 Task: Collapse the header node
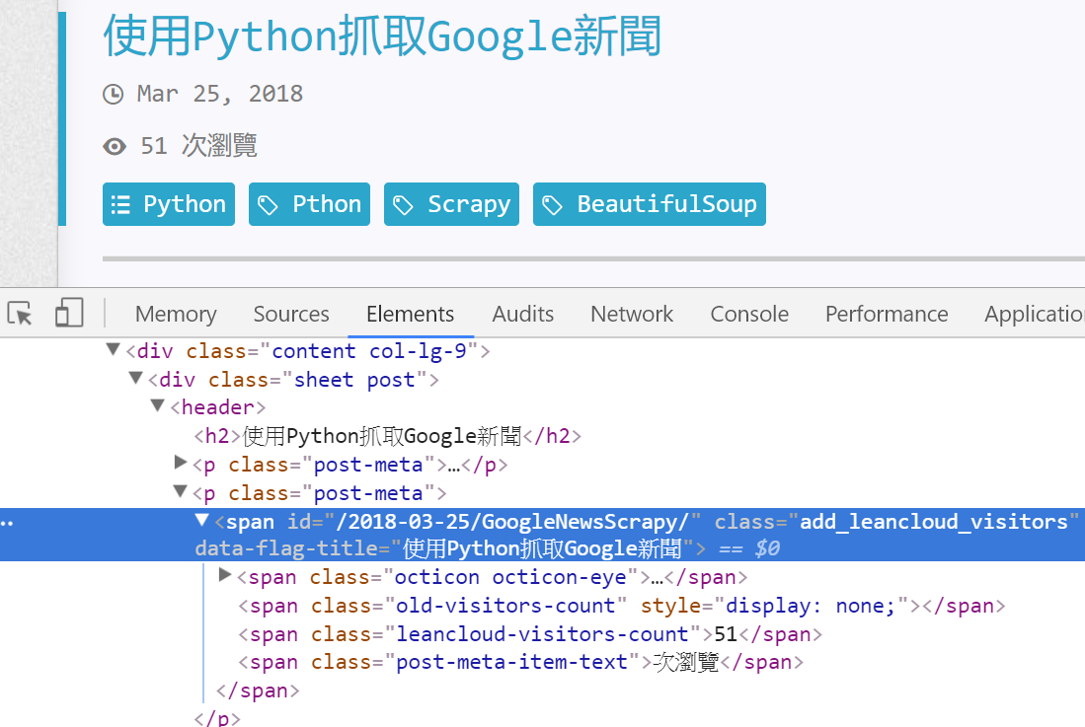click(x=158, y=405)
